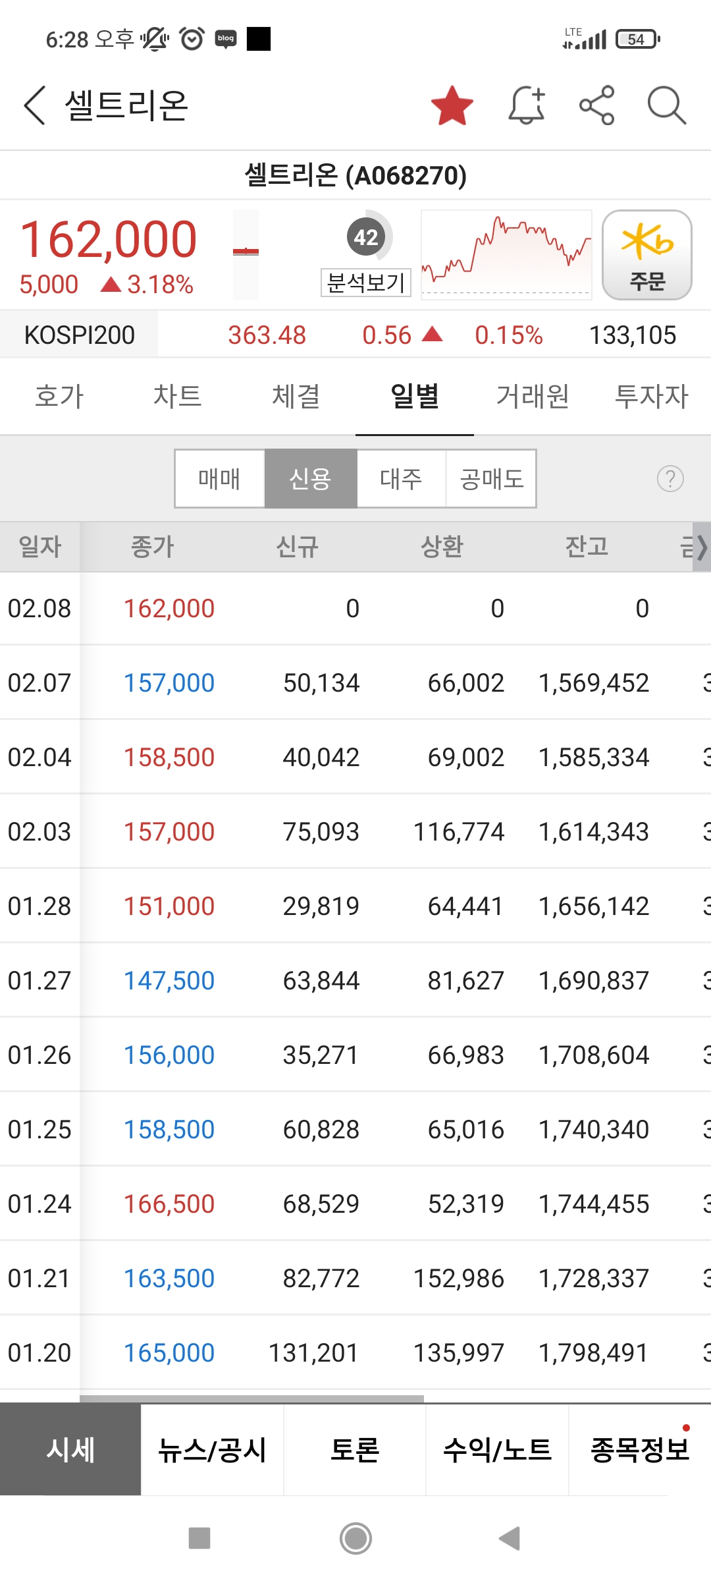The image size is (711, 1581).
Task: Open the question mark help icon
Action: tap(670, 479)
